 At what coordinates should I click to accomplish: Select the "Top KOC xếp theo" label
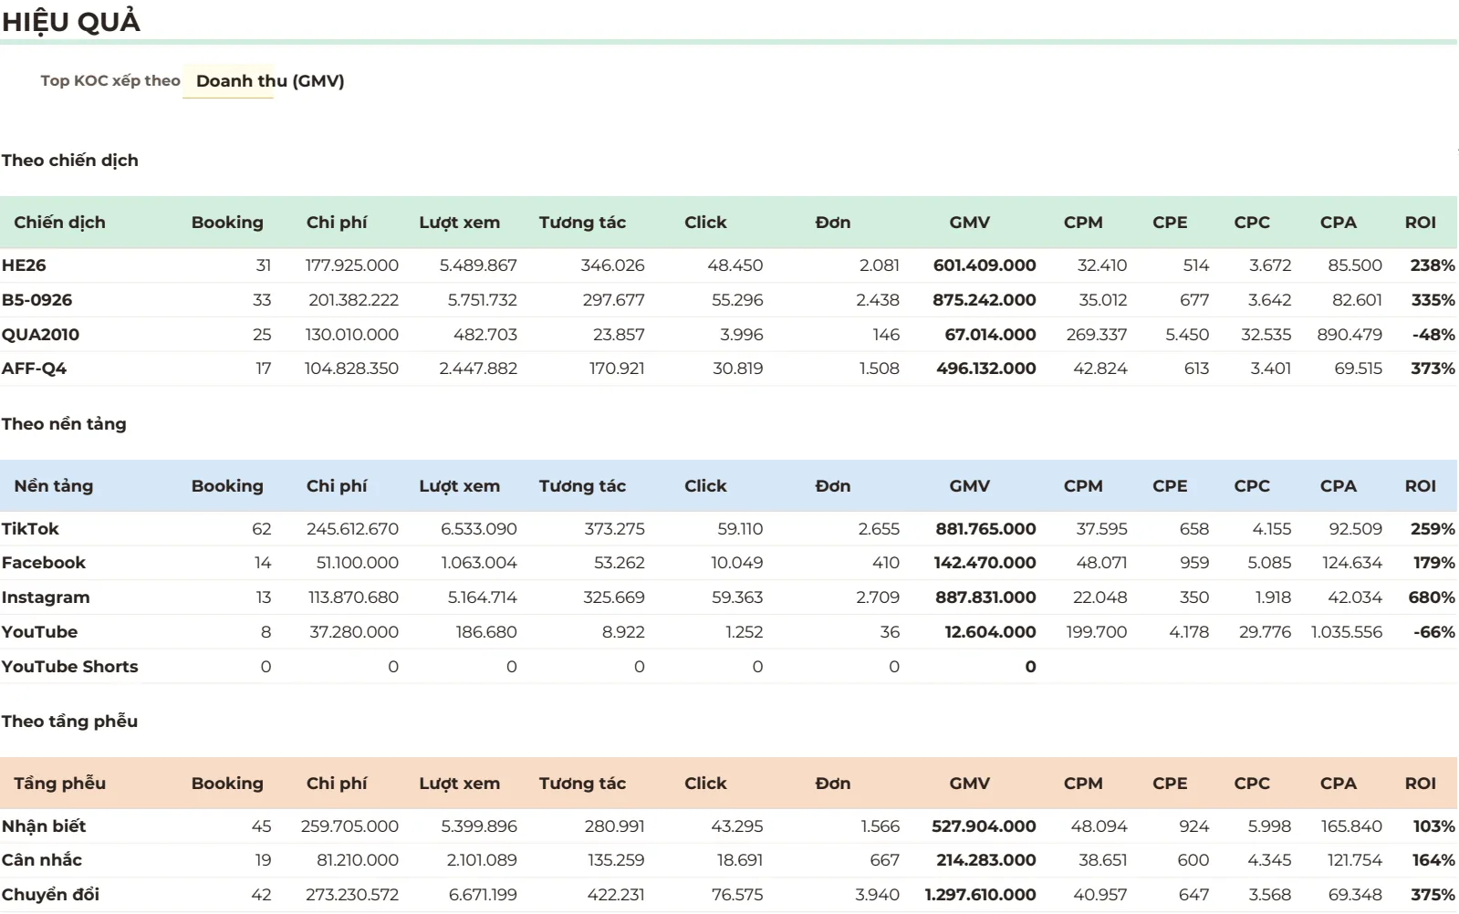click(110, 80)
